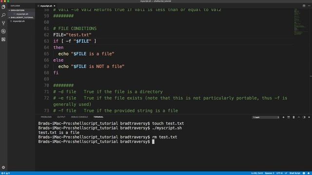Screen dimensions: 312x175
Task: Click the echo "$FILE is a file" line
Action: 86,54
